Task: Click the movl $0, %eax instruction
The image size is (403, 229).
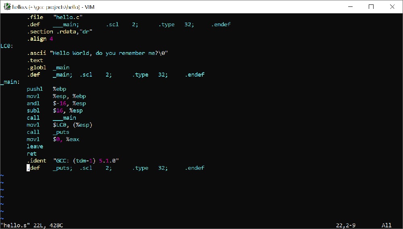Action: pos(53,139)
